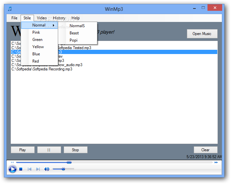Screen dimensions: 231x184
Task: Click the volume slider handle
Action: 63,169
